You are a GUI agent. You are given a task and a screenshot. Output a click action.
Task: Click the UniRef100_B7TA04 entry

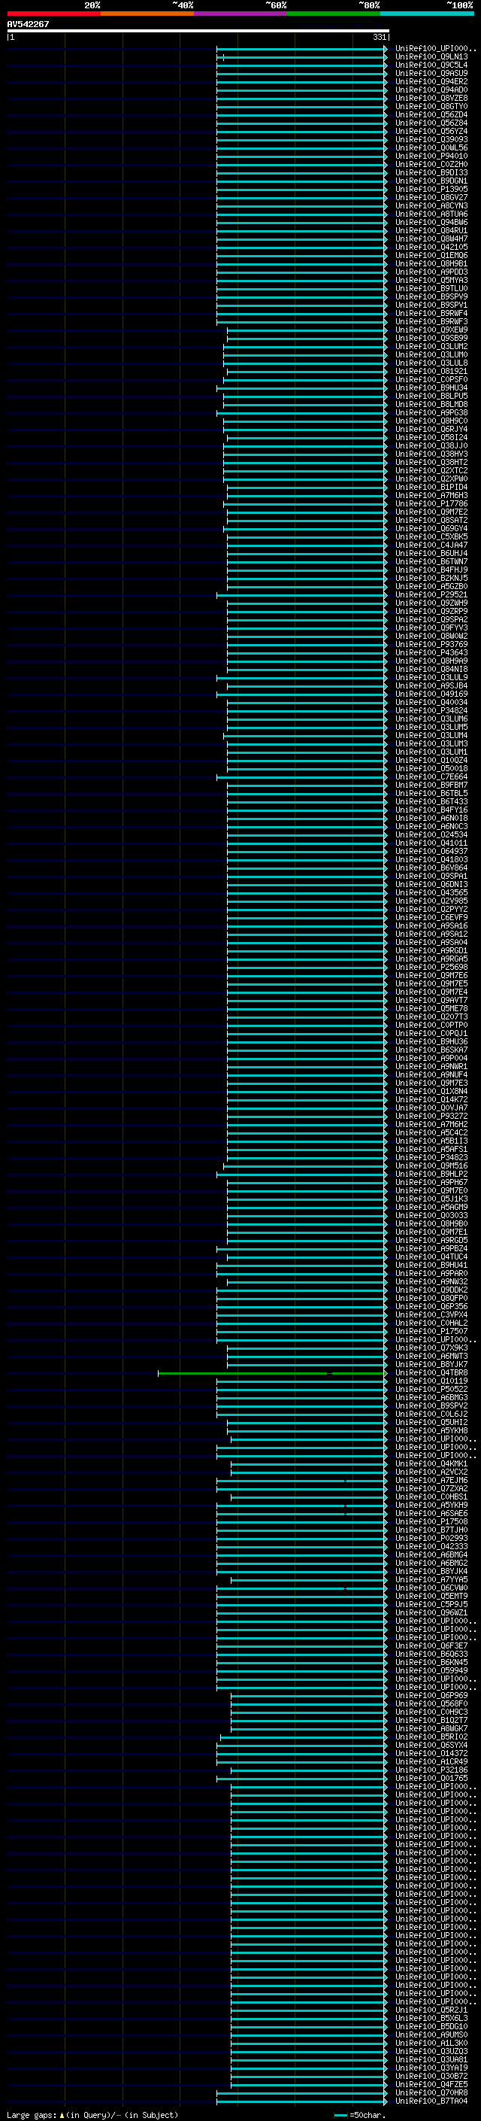431,2101
